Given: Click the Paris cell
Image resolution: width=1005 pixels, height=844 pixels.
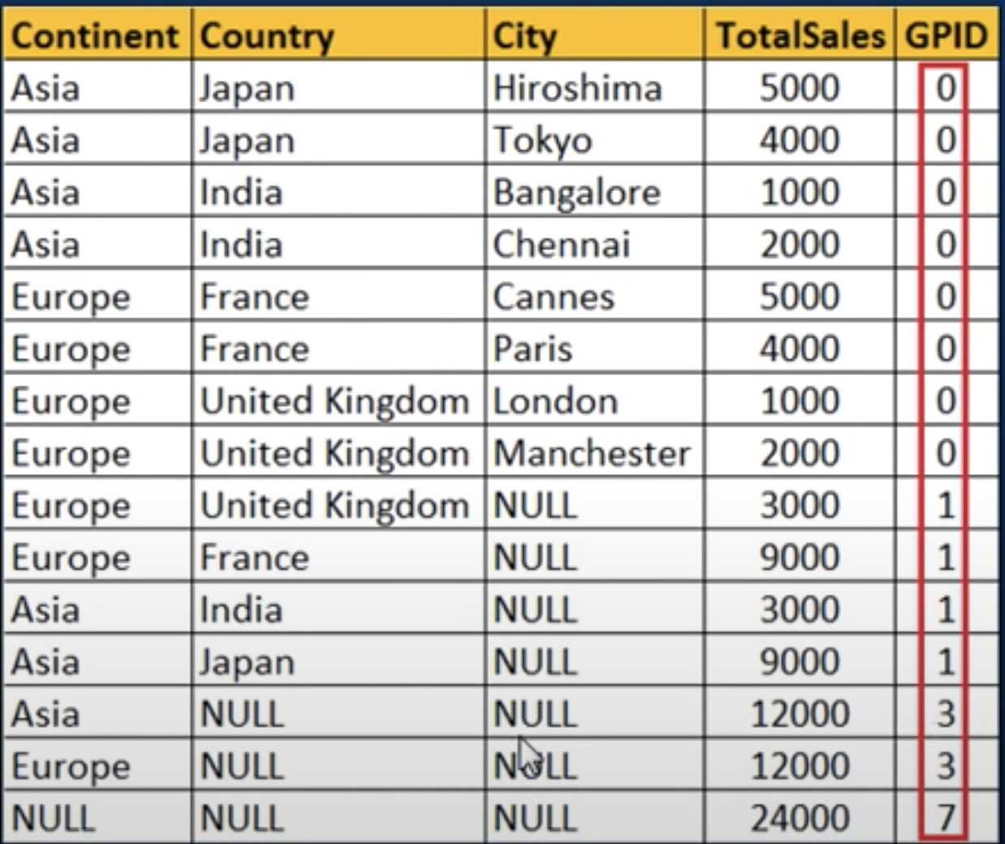Looking at the screenshot, I should [595, 348].
